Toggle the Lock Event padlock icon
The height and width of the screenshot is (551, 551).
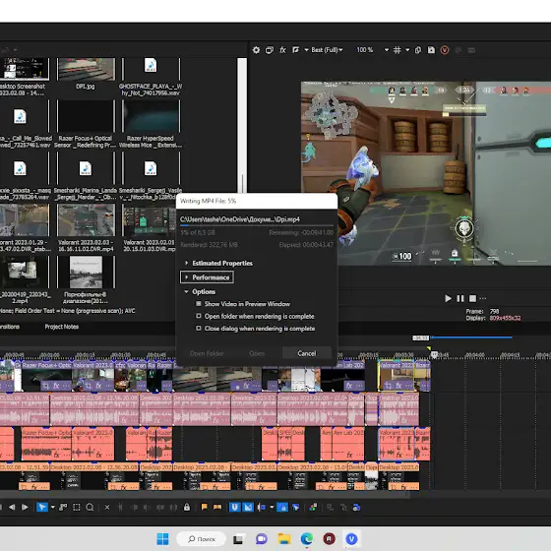point(187,507)
